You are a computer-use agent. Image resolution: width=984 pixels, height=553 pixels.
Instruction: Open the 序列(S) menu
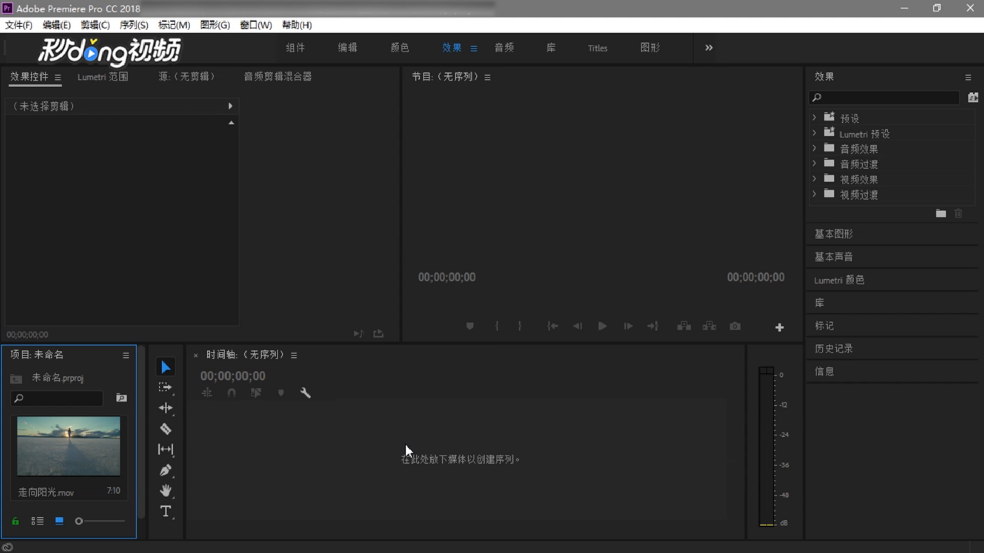pos(134,25)
